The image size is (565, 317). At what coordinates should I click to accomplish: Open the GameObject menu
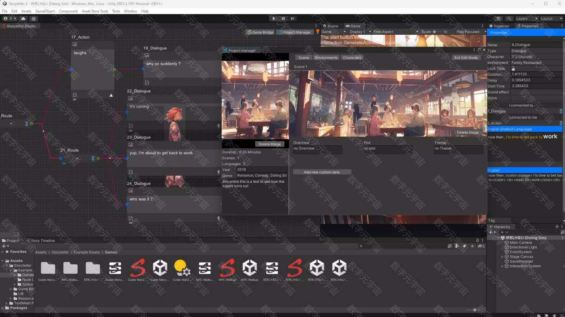45,11
